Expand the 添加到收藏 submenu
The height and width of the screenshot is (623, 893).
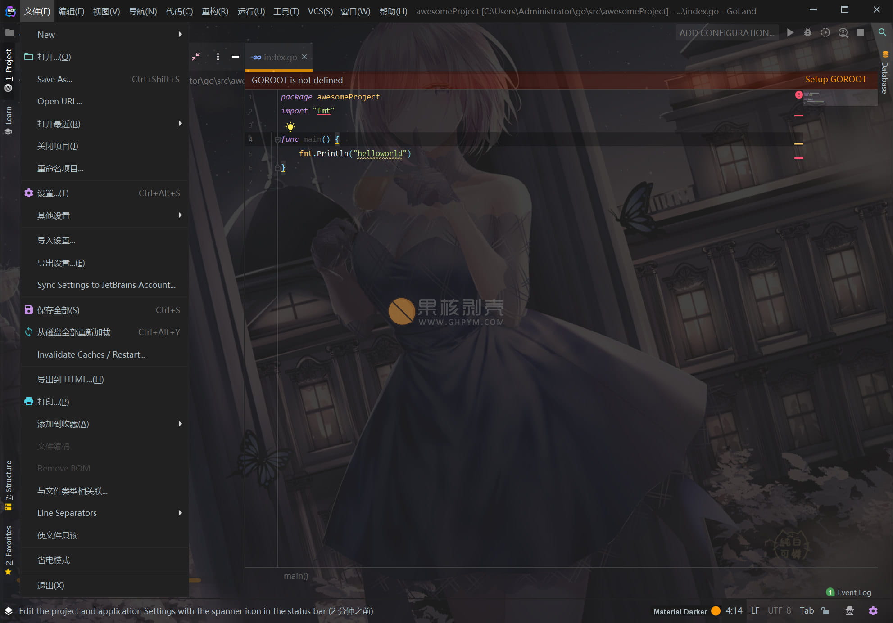click(104, 424)
